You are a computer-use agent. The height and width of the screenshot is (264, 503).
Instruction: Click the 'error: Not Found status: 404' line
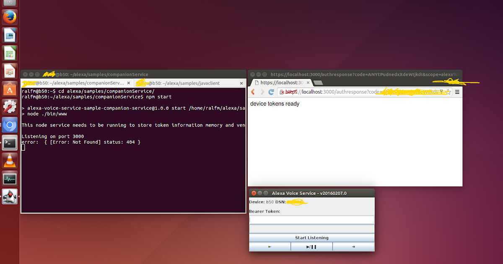(x=81, y=142)
